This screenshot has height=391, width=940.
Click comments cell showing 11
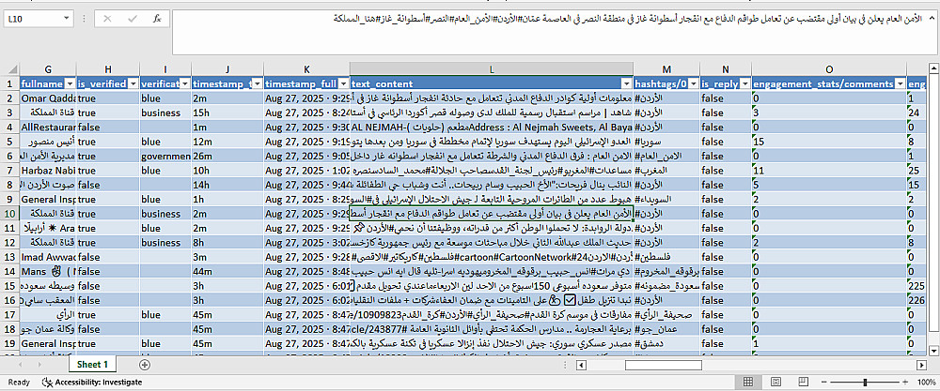829,171
